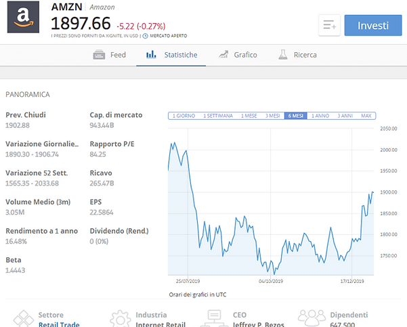Click the Prev. Chiudi value 1902.88
The height and width of the screenshot is (327, 407).
(18, 125)
